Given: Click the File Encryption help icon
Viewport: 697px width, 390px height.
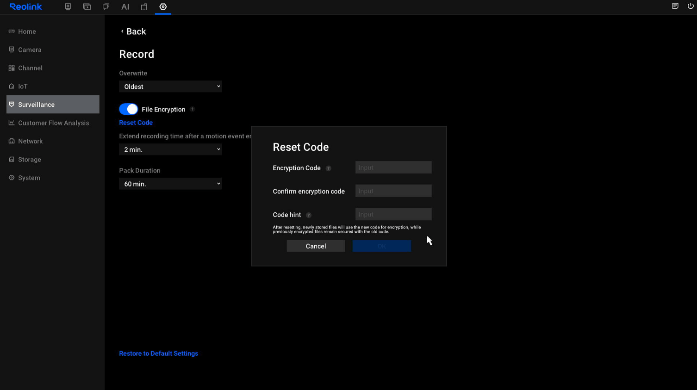Looking at the screenshot, I should [x=193, y=109].
